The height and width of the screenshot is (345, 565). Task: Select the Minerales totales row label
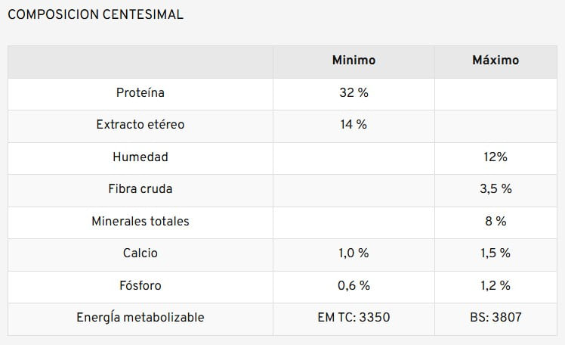click(x=140, y=222)
